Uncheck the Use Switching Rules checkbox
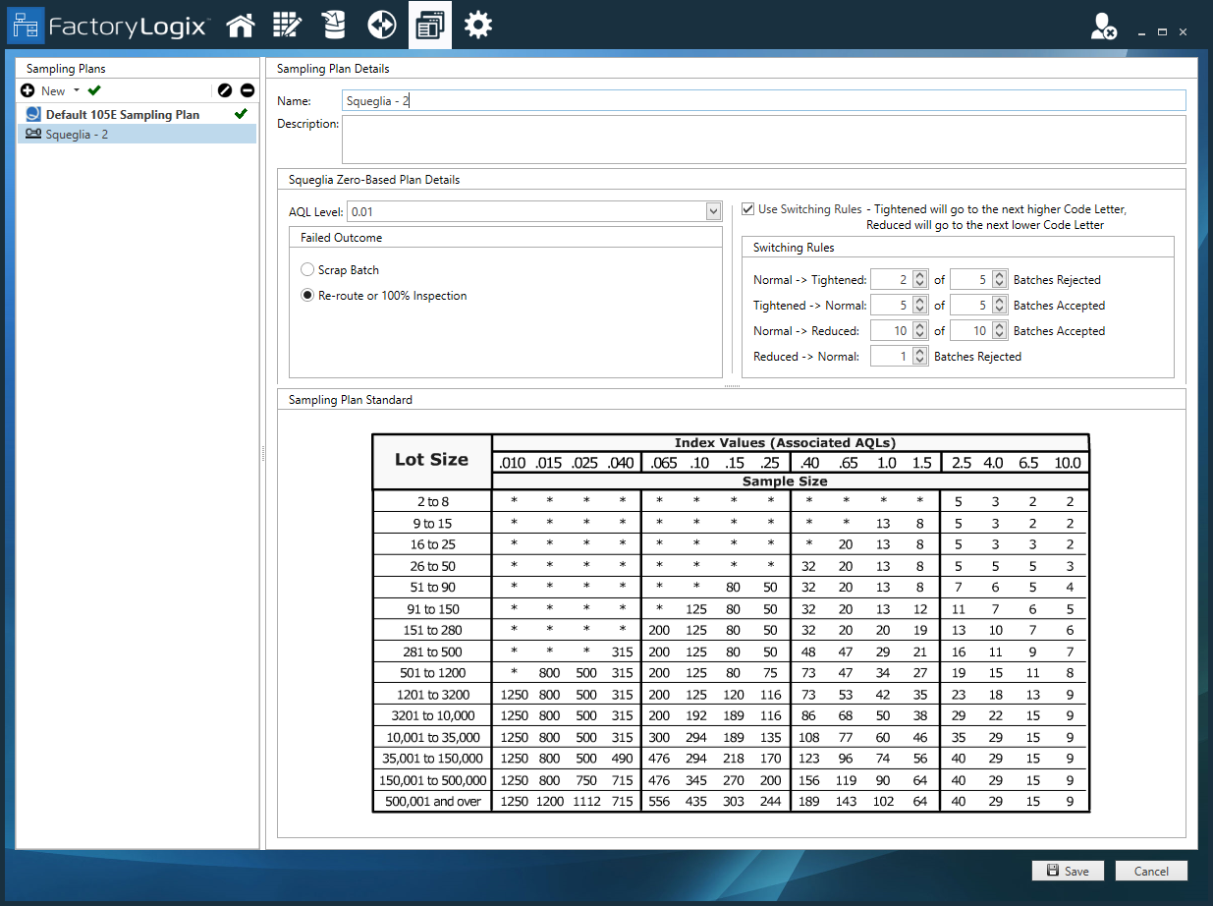The image size is (1213, 906). click(x=747, y=208)
